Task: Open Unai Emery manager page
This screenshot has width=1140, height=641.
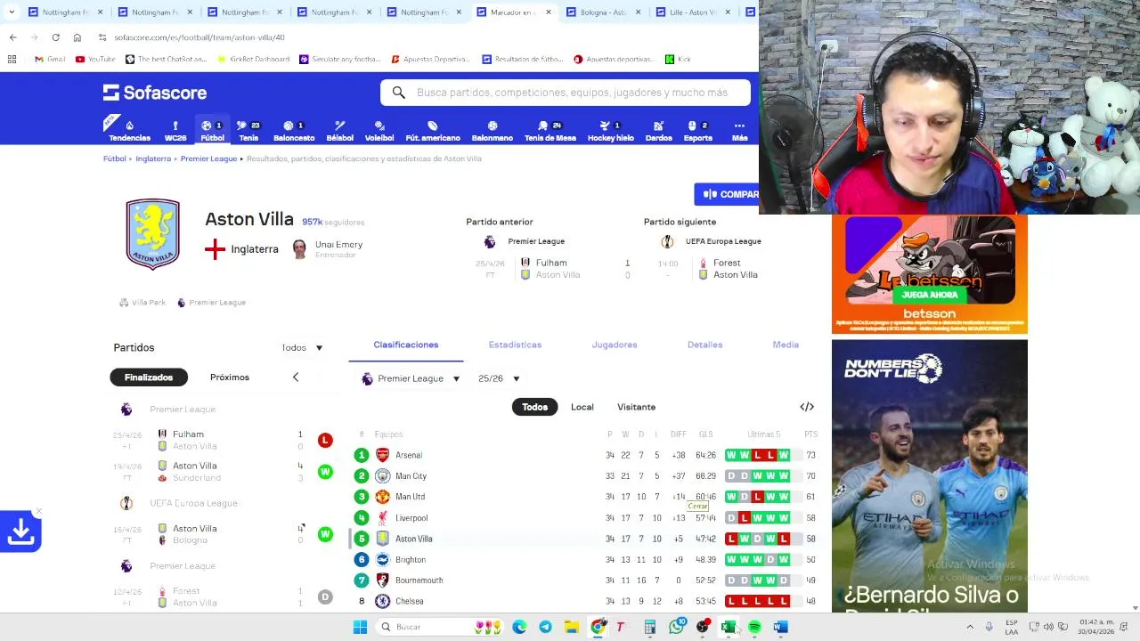Action: point(327,248)
